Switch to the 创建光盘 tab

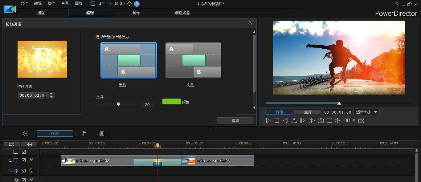click(x=182, y=13)
